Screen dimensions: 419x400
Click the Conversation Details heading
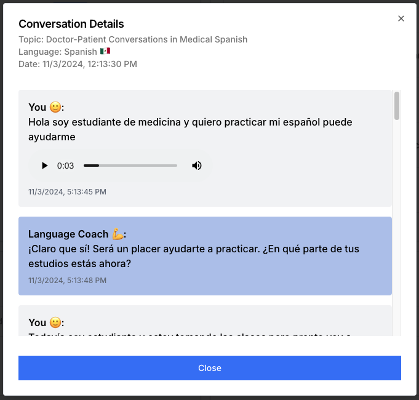[71, 24]
